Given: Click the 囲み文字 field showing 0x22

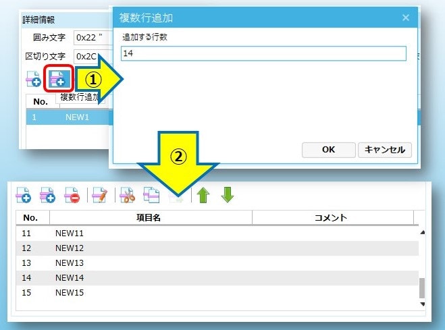Looking at the screenshot, I should (x=93, y=37).
